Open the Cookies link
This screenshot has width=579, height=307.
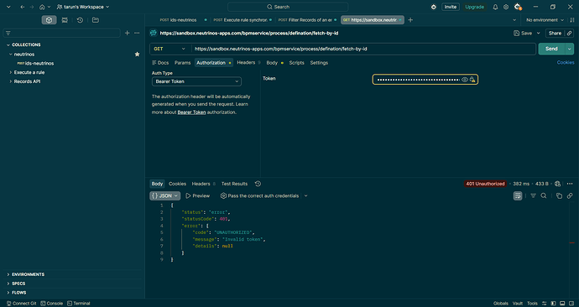pos(566,63)
